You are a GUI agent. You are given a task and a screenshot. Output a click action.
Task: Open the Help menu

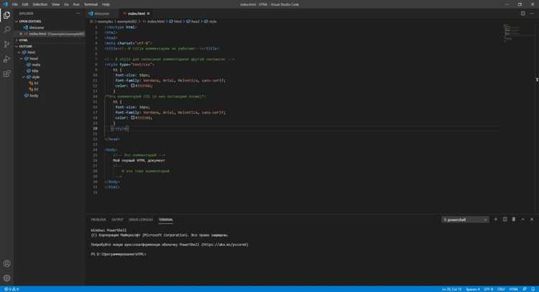click(106, 4)
